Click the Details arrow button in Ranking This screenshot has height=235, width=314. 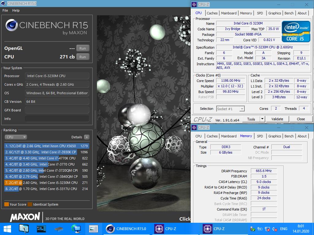pos(87,137)
